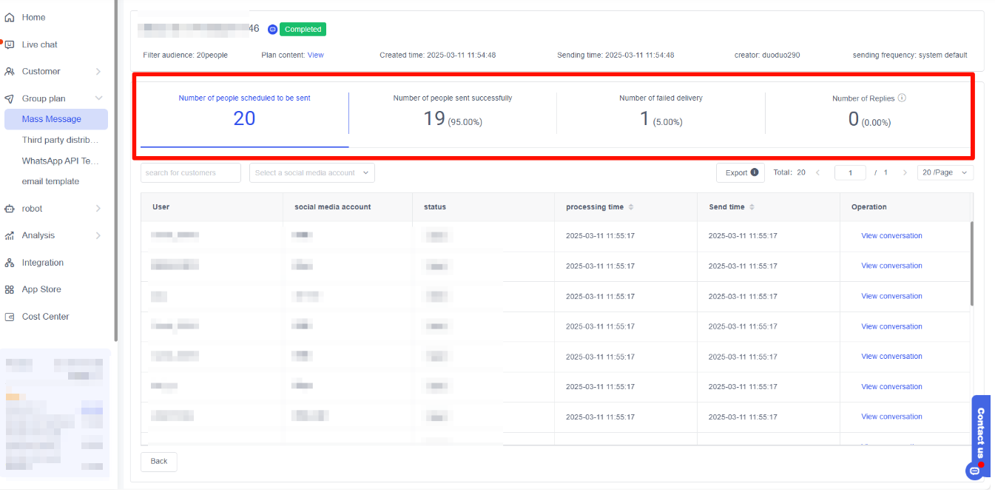
Task: Click the robot icon in sidebar
Action: [10, 209]
